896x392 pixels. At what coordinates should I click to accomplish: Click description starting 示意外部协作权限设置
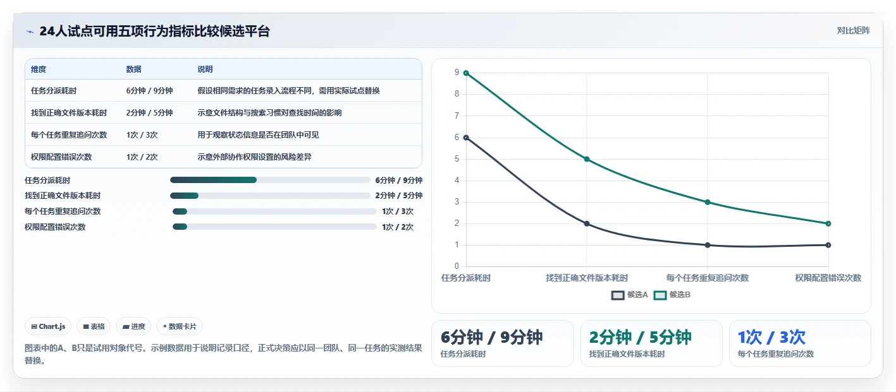tap(255, 157)
